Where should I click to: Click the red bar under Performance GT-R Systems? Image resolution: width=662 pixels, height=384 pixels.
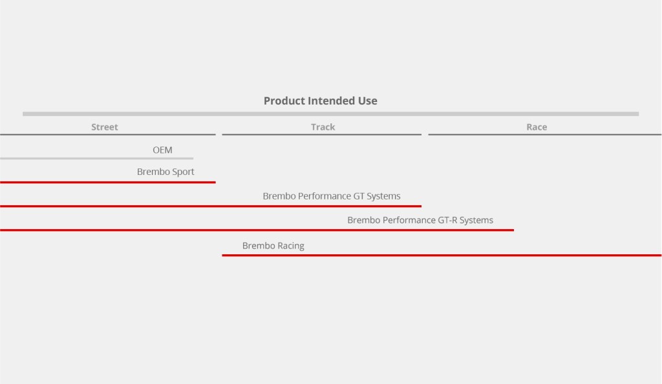257,230
